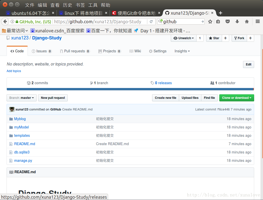Image resolution: width=263 pixels, height=200 pixels.
Task: Star the repository
Action: click(x=214, y=38)
